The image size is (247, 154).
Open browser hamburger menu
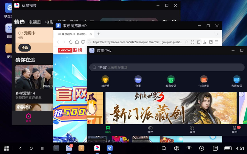coord(217,42)
